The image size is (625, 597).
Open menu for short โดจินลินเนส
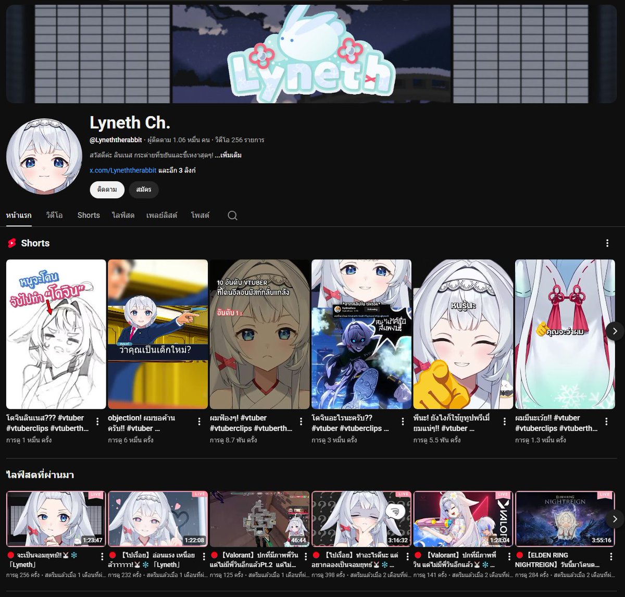(97, 421)
